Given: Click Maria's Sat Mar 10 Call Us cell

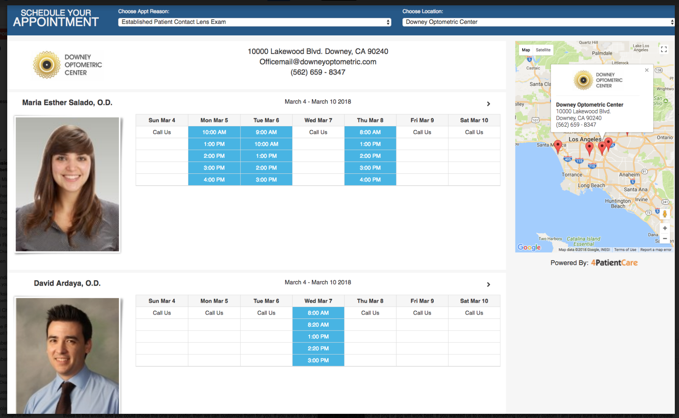Looking at the screenshot, I should (474, 132).
